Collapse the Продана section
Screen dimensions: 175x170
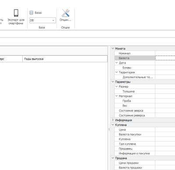coord(113,158)
